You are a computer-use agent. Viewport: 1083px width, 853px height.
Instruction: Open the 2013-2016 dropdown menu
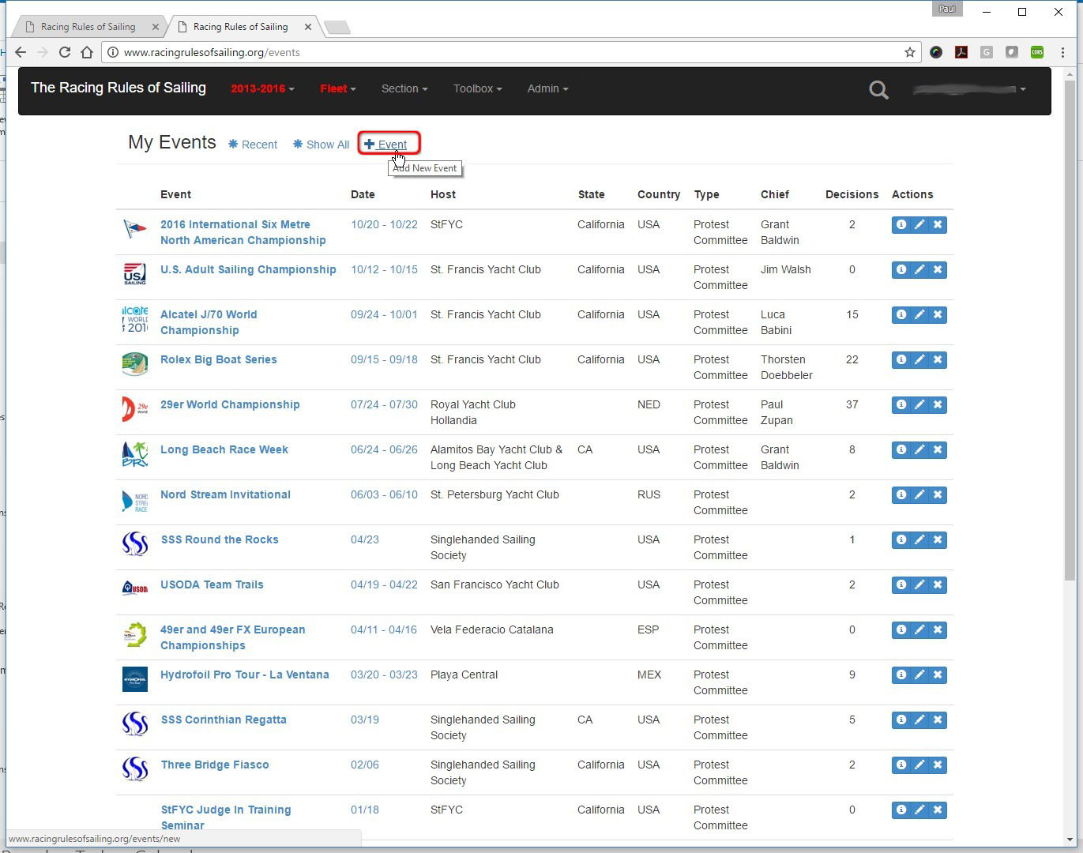pos(262,88)
